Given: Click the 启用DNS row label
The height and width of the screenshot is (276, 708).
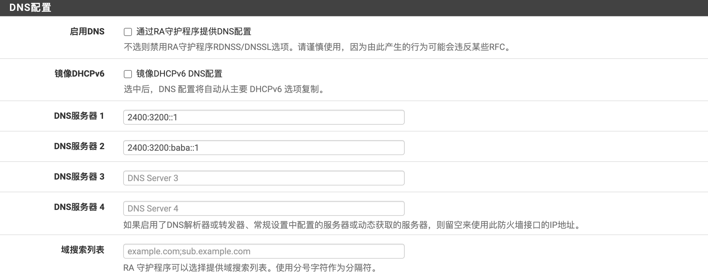Looking at the screenshot, I should (x=87, y=32).
